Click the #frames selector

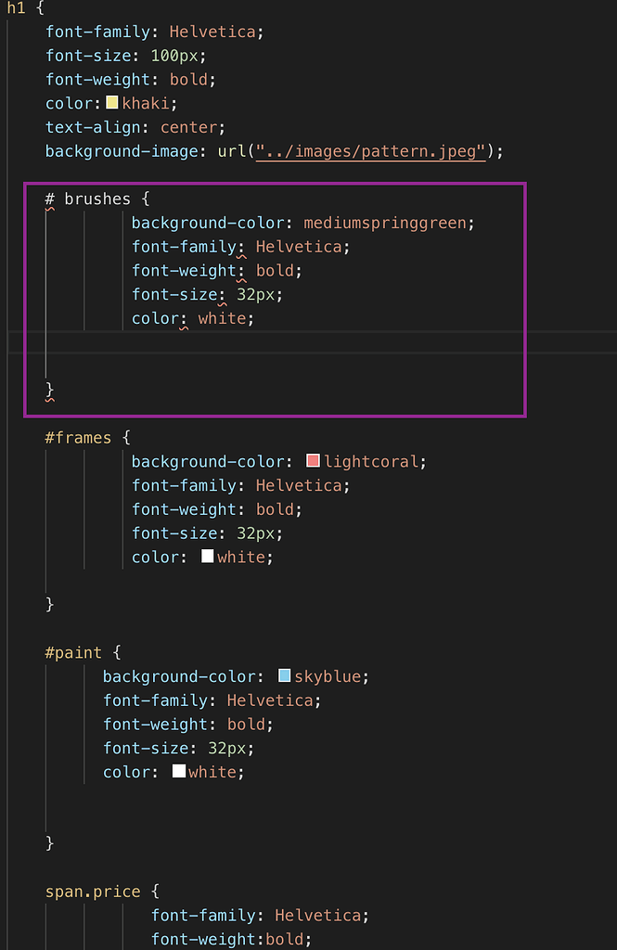click(x=78, y=438)
